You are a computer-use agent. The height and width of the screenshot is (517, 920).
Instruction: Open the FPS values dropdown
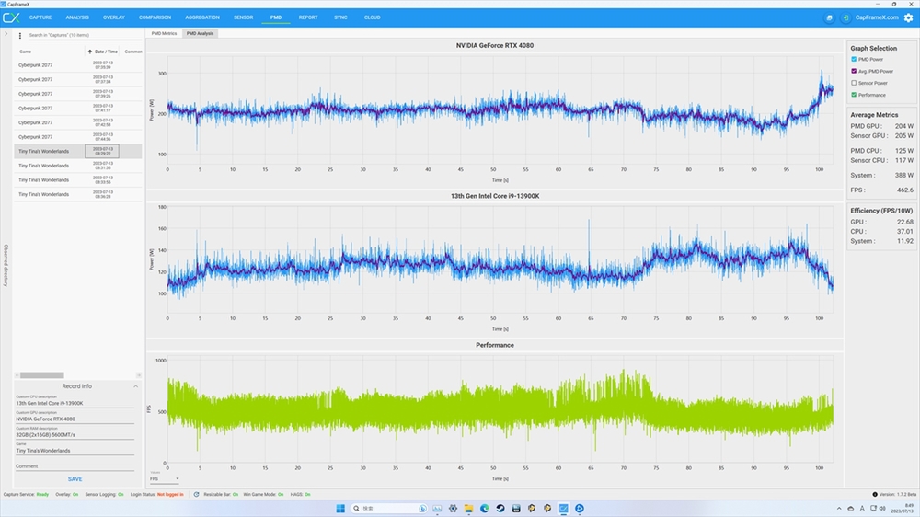165,478
